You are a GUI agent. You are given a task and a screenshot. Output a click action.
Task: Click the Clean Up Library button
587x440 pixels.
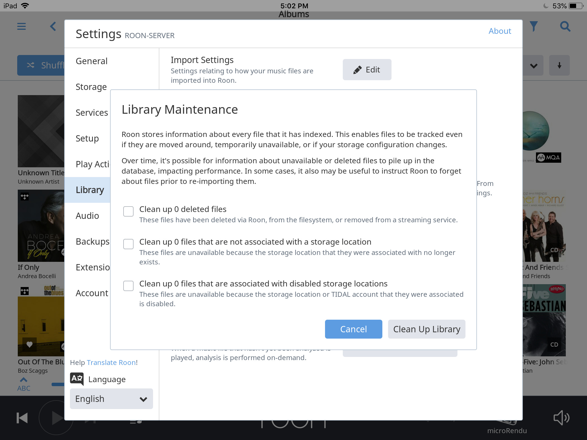(426, 329)
